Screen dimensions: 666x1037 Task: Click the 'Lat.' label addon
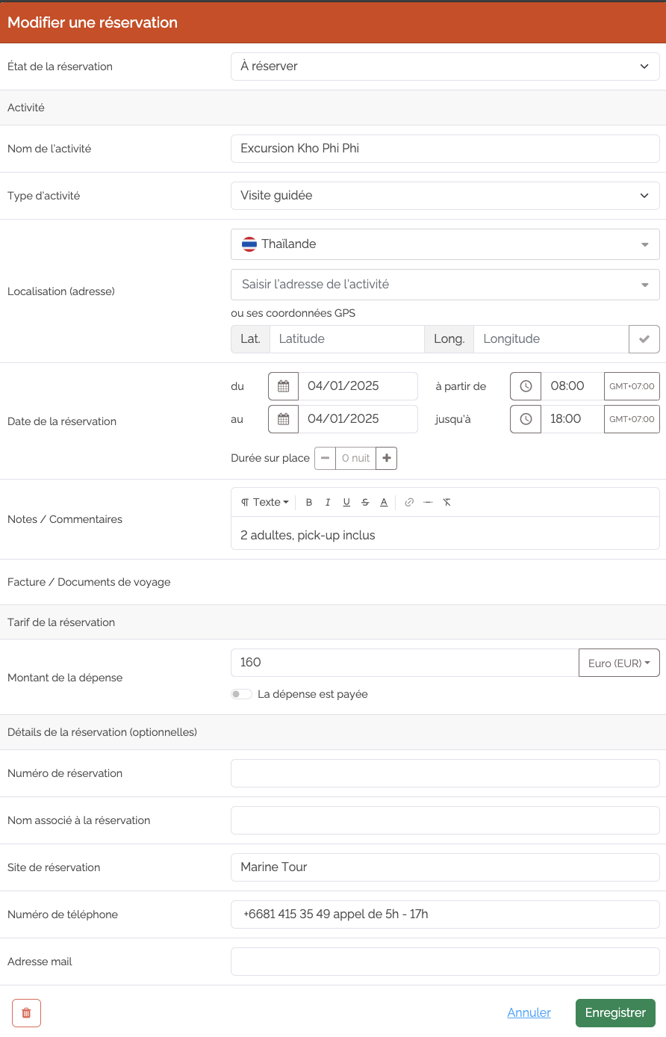click(x=250, y=339)
